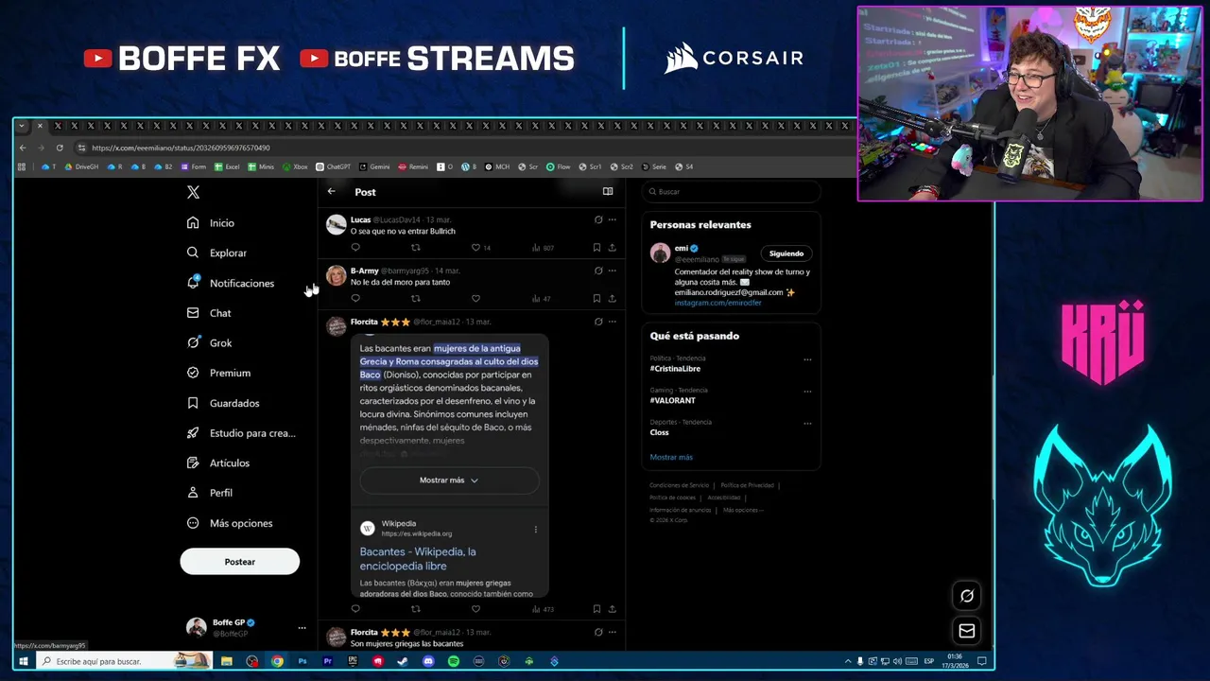This screenshot has height=681, width=1210.
Task: Click the browser address bar URL
Action: tap(181, 148)
